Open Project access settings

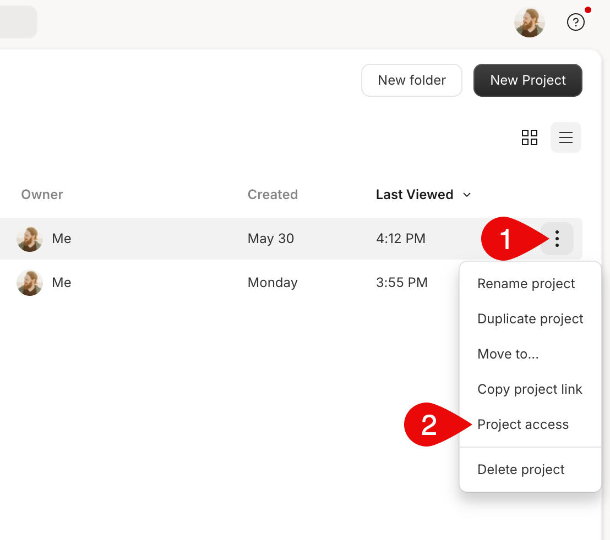(522, 425)
